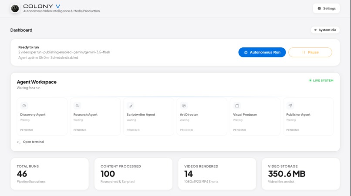
Task: Click the LIVE SYSTEM indicator
Action: click(x=321, y=80)
